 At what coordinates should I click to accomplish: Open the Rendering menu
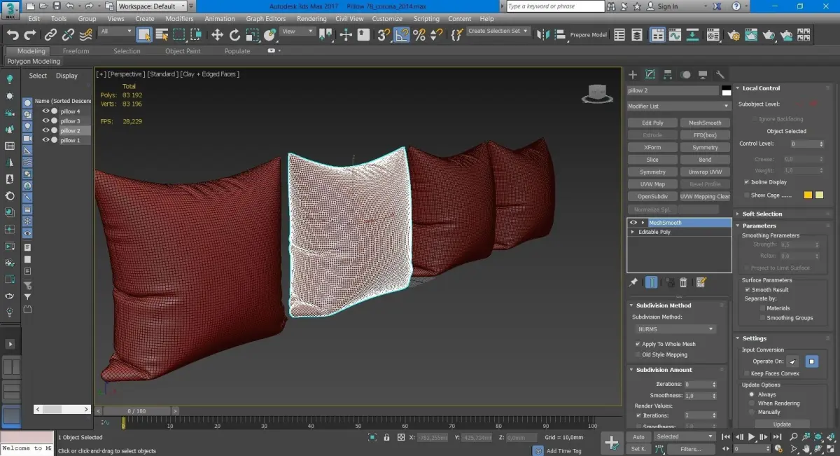pyautogui.click(x=311, y=19)
